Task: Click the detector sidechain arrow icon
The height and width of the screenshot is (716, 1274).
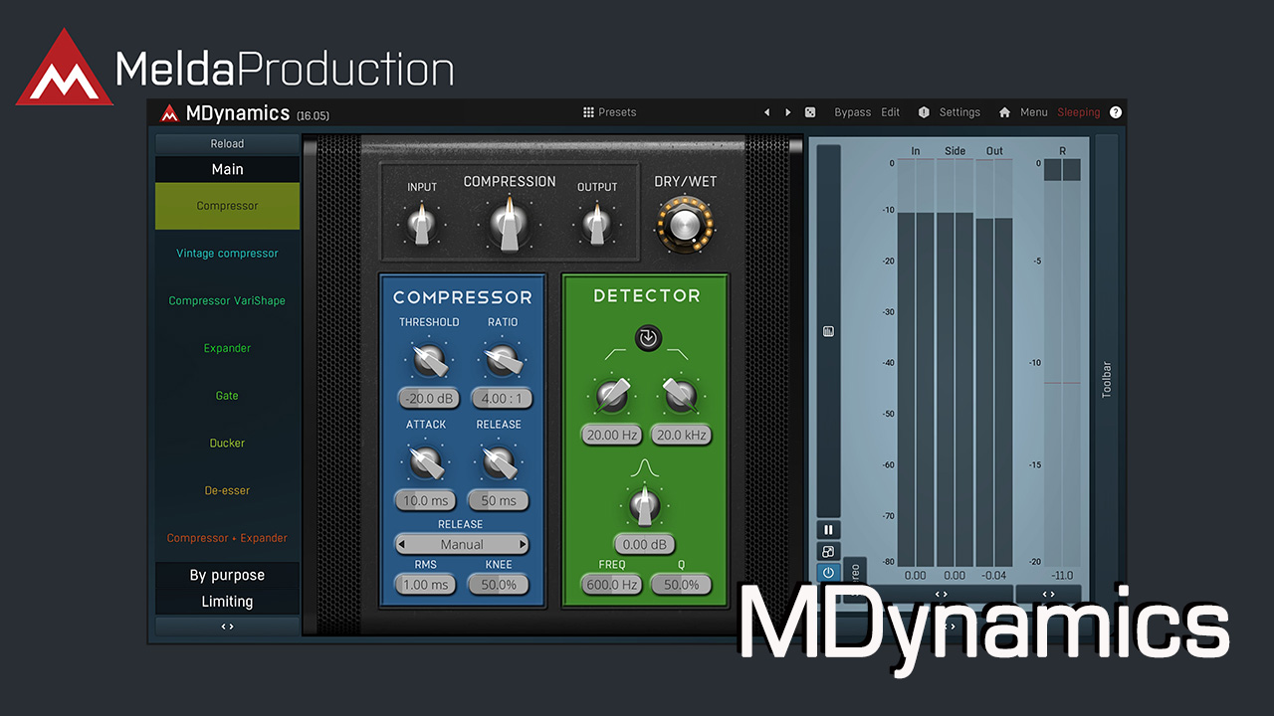Action: click(648, 338)
